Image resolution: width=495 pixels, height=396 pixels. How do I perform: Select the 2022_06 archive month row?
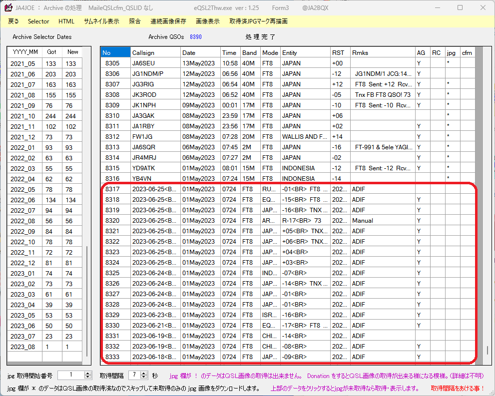pos(45,200)
